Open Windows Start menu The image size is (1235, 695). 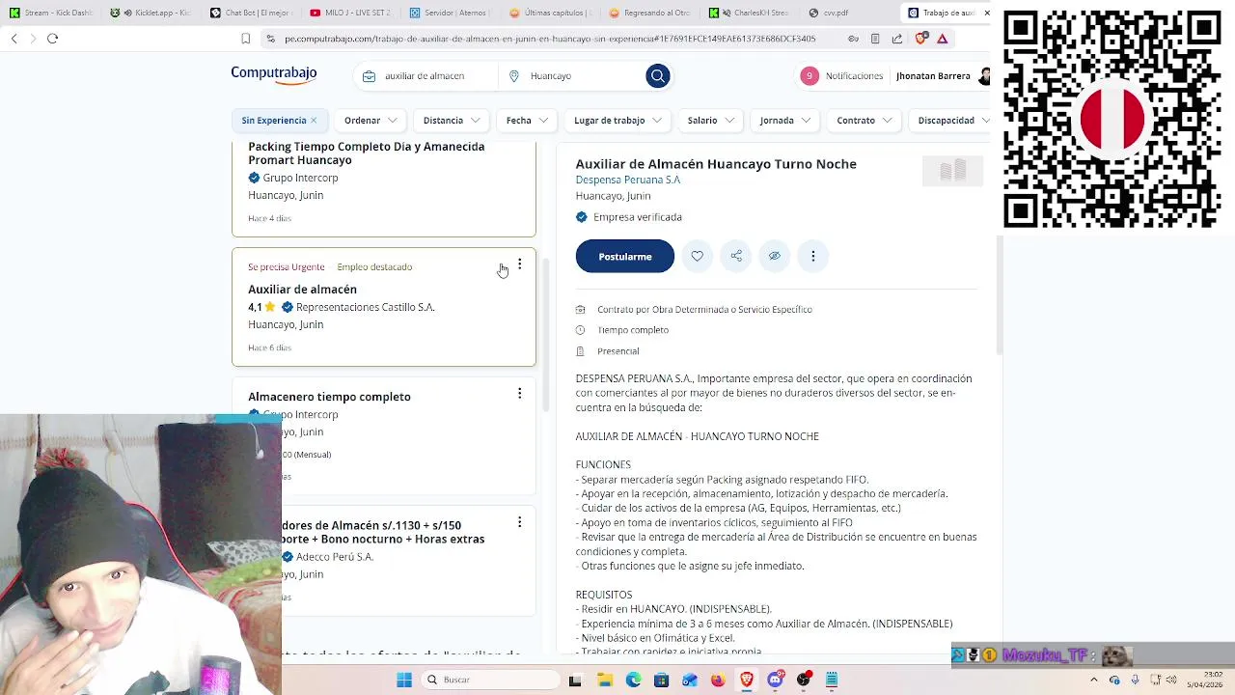(x=404, y=680)
